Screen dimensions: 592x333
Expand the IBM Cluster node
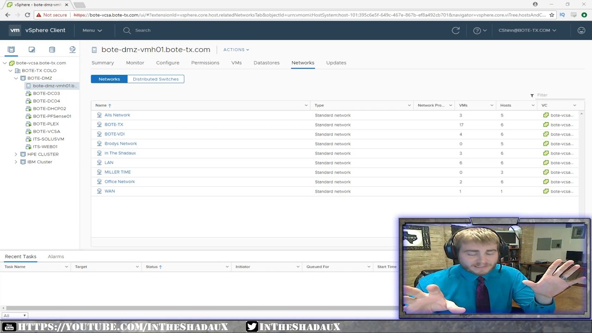(16, 162)
